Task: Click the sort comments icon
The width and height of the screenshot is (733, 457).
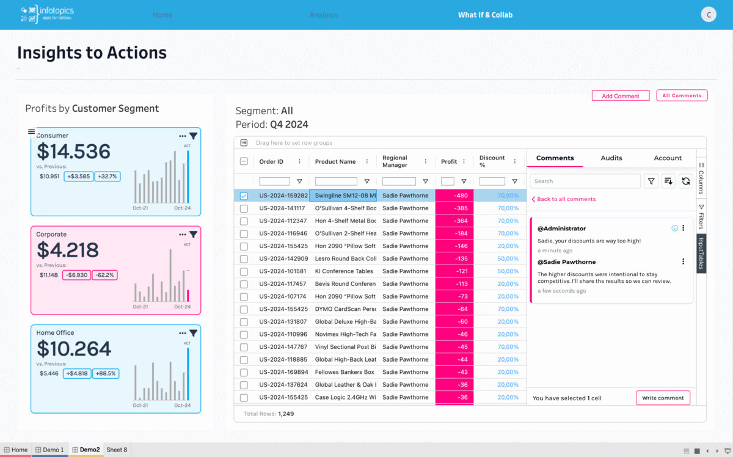Action: coord(668,181)
